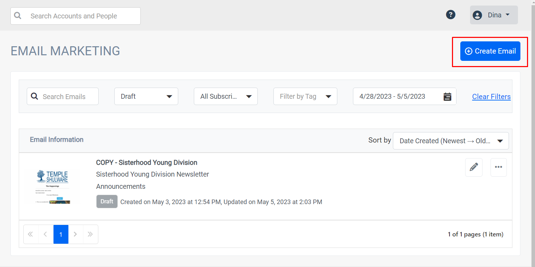Click the Create Email button
The height and width of the screenshot is (267, 535).
click(490, 51)
